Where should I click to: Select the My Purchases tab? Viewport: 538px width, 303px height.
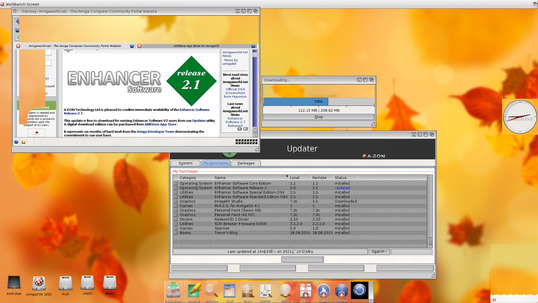coord(216,163)
